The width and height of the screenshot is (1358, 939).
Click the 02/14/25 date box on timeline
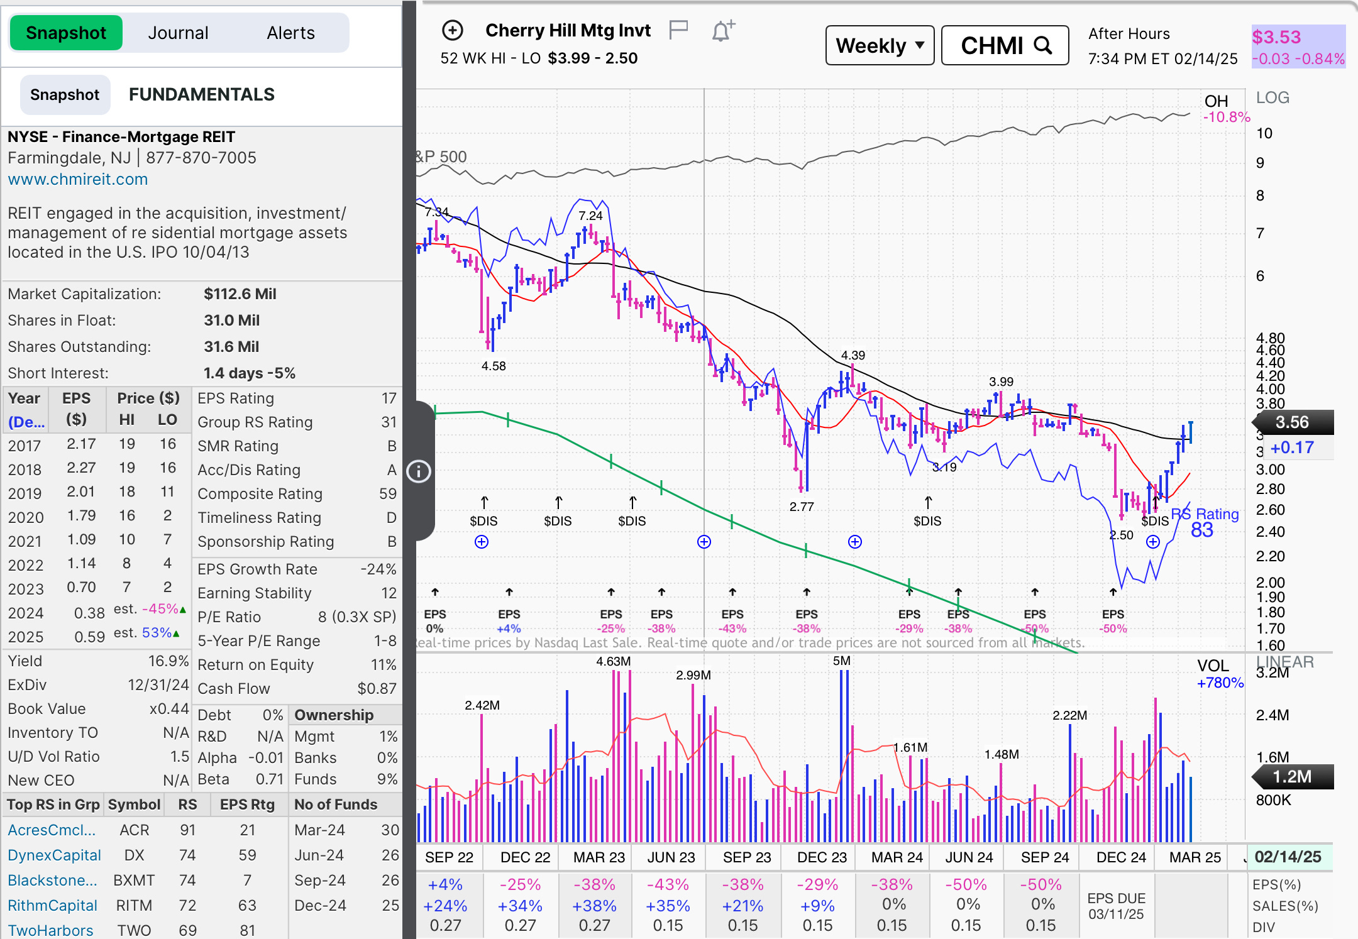click(x=1288, y=857)
